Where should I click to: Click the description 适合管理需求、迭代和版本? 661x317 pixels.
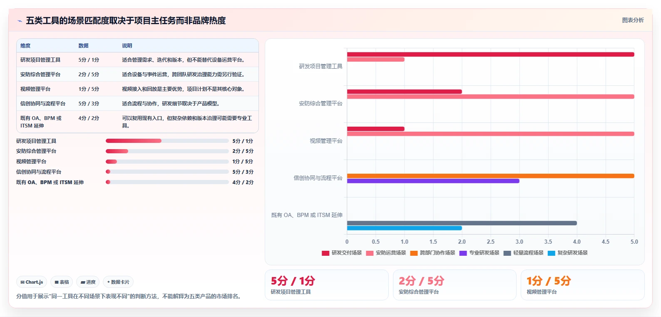[x=184, y=60]
